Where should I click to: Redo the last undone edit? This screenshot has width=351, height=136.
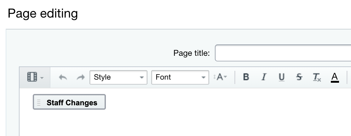click(x=81, y=77)
